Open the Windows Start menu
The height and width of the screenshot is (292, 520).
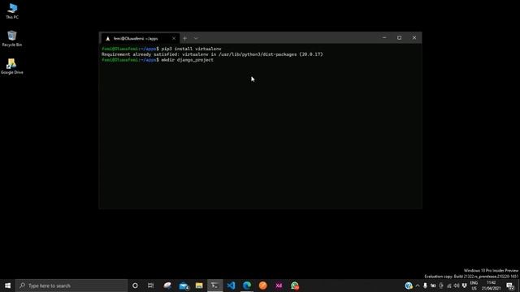7,286
